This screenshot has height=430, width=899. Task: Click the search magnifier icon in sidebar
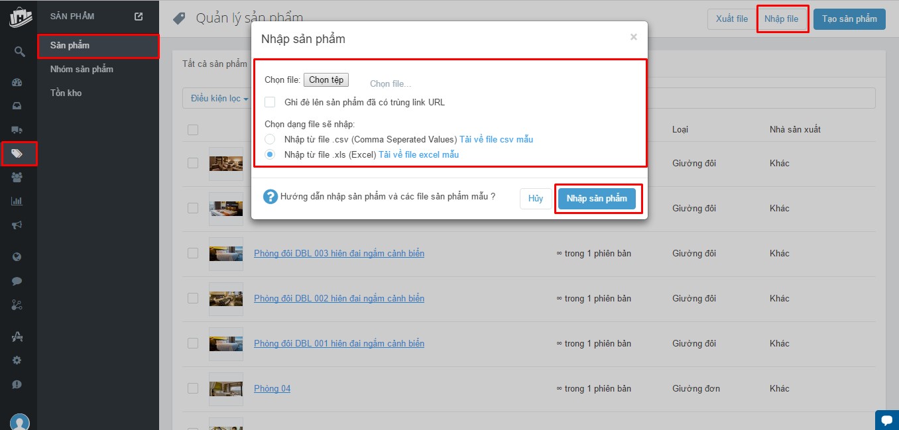19,51
